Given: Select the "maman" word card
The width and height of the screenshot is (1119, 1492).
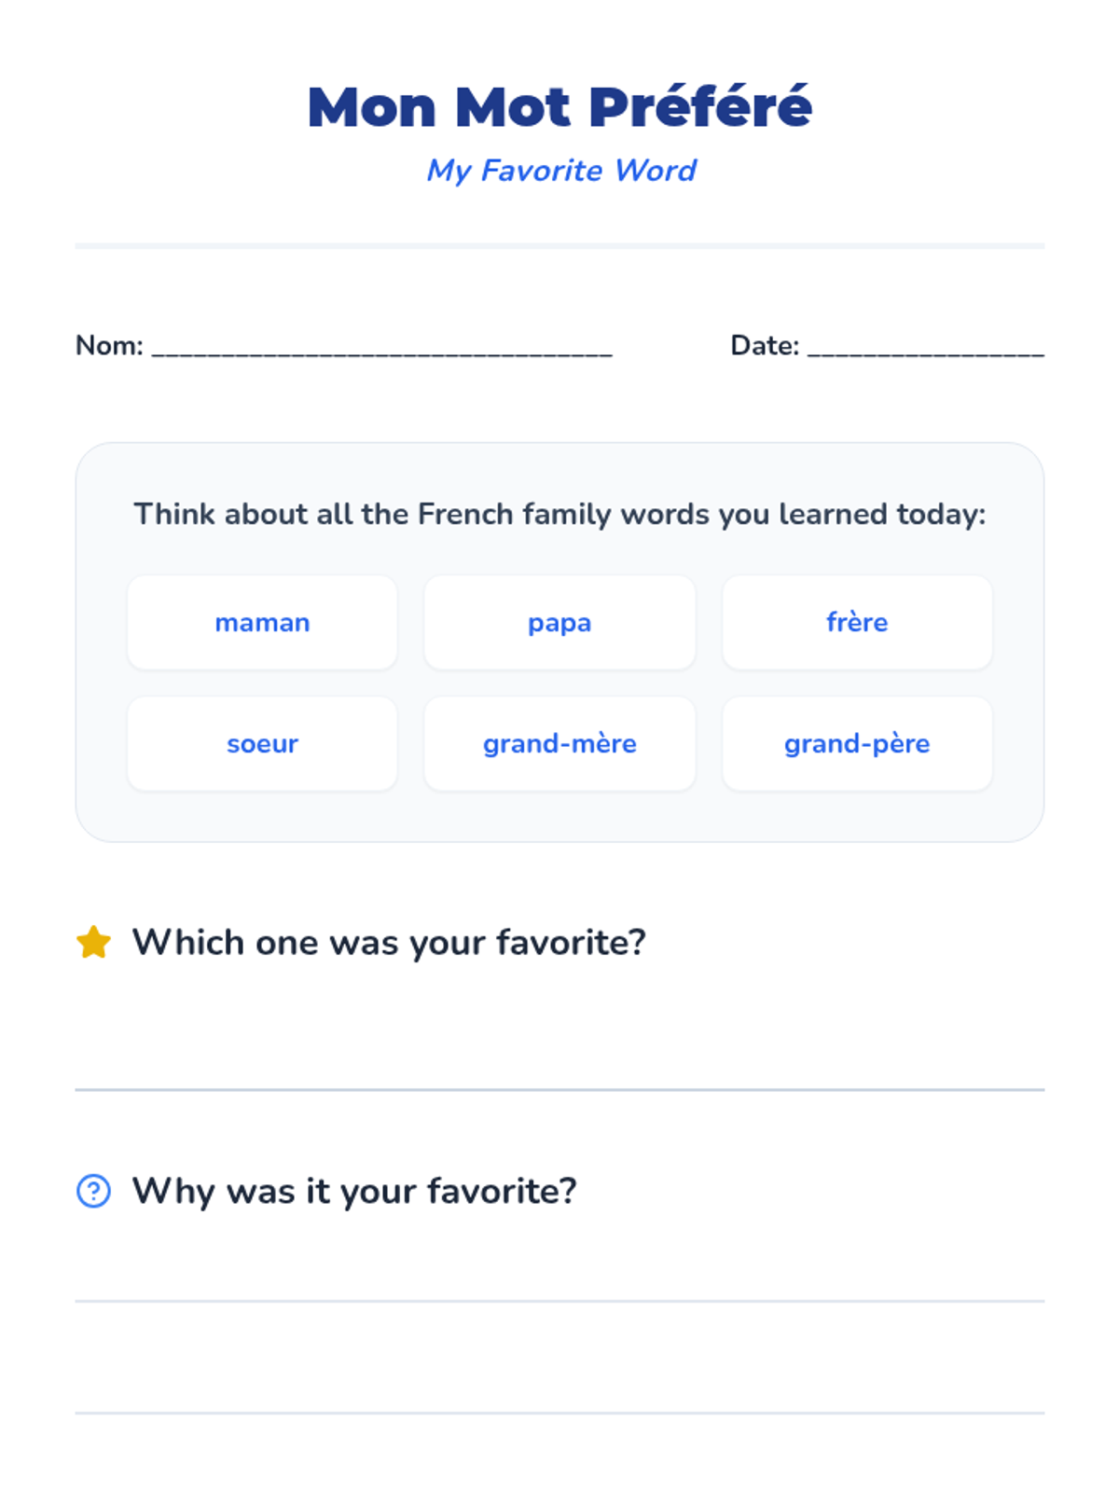Looking at the screenshot, I should 262,623.
